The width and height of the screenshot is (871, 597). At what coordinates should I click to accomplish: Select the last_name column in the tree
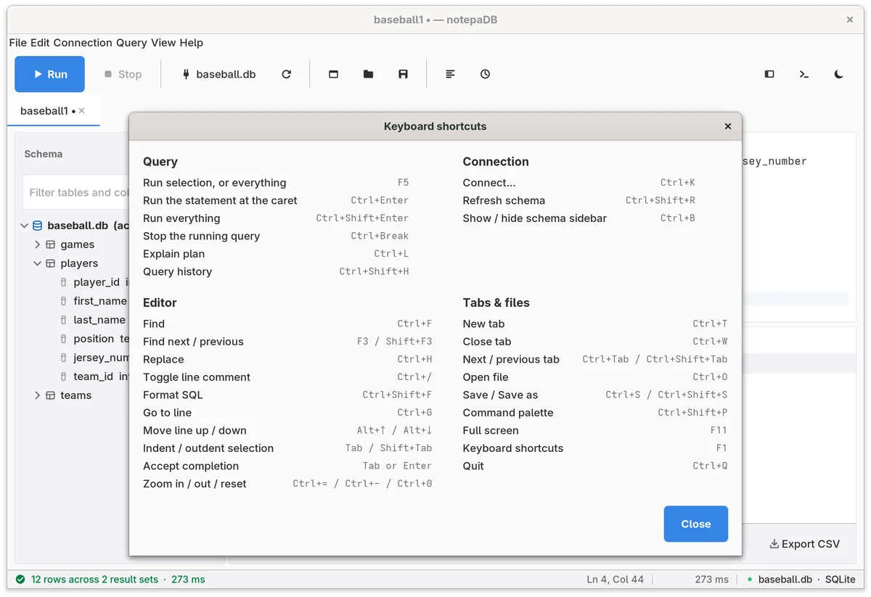pos(99,320)
